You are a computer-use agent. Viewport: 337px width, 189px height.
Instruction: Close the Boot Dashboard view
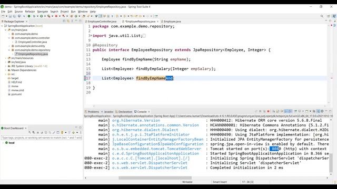point(26,128)
